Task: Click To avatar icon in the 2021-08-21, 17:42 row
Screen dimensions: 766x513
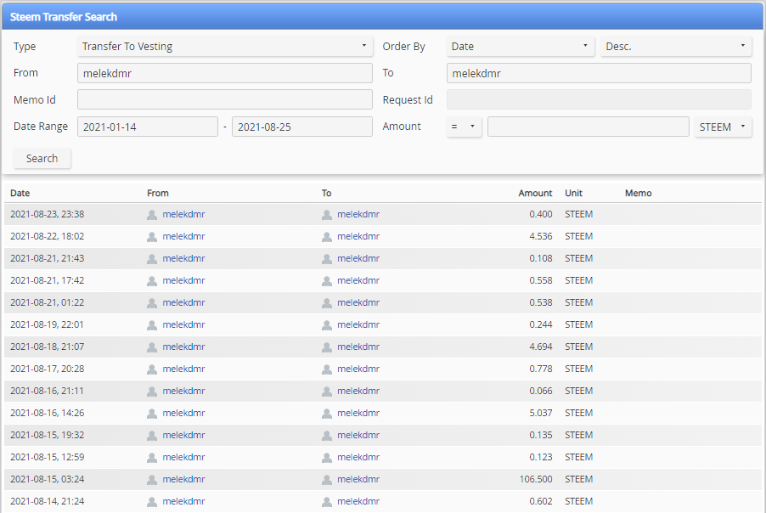Action: point(327,280)
